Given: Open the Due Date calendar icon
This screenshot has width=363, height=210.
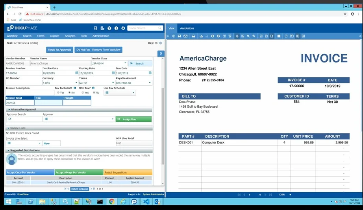Looking at the screenshot, I should click(150, 73).
